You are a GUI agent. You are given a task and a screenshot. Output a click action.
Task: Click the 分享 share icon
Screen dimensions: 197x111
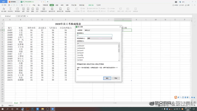point(187,5)
